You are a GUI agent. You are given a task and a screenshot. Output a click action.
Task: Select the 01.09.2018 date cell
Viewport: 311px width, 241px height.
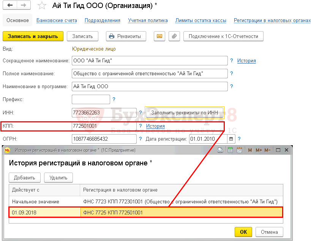45,212
